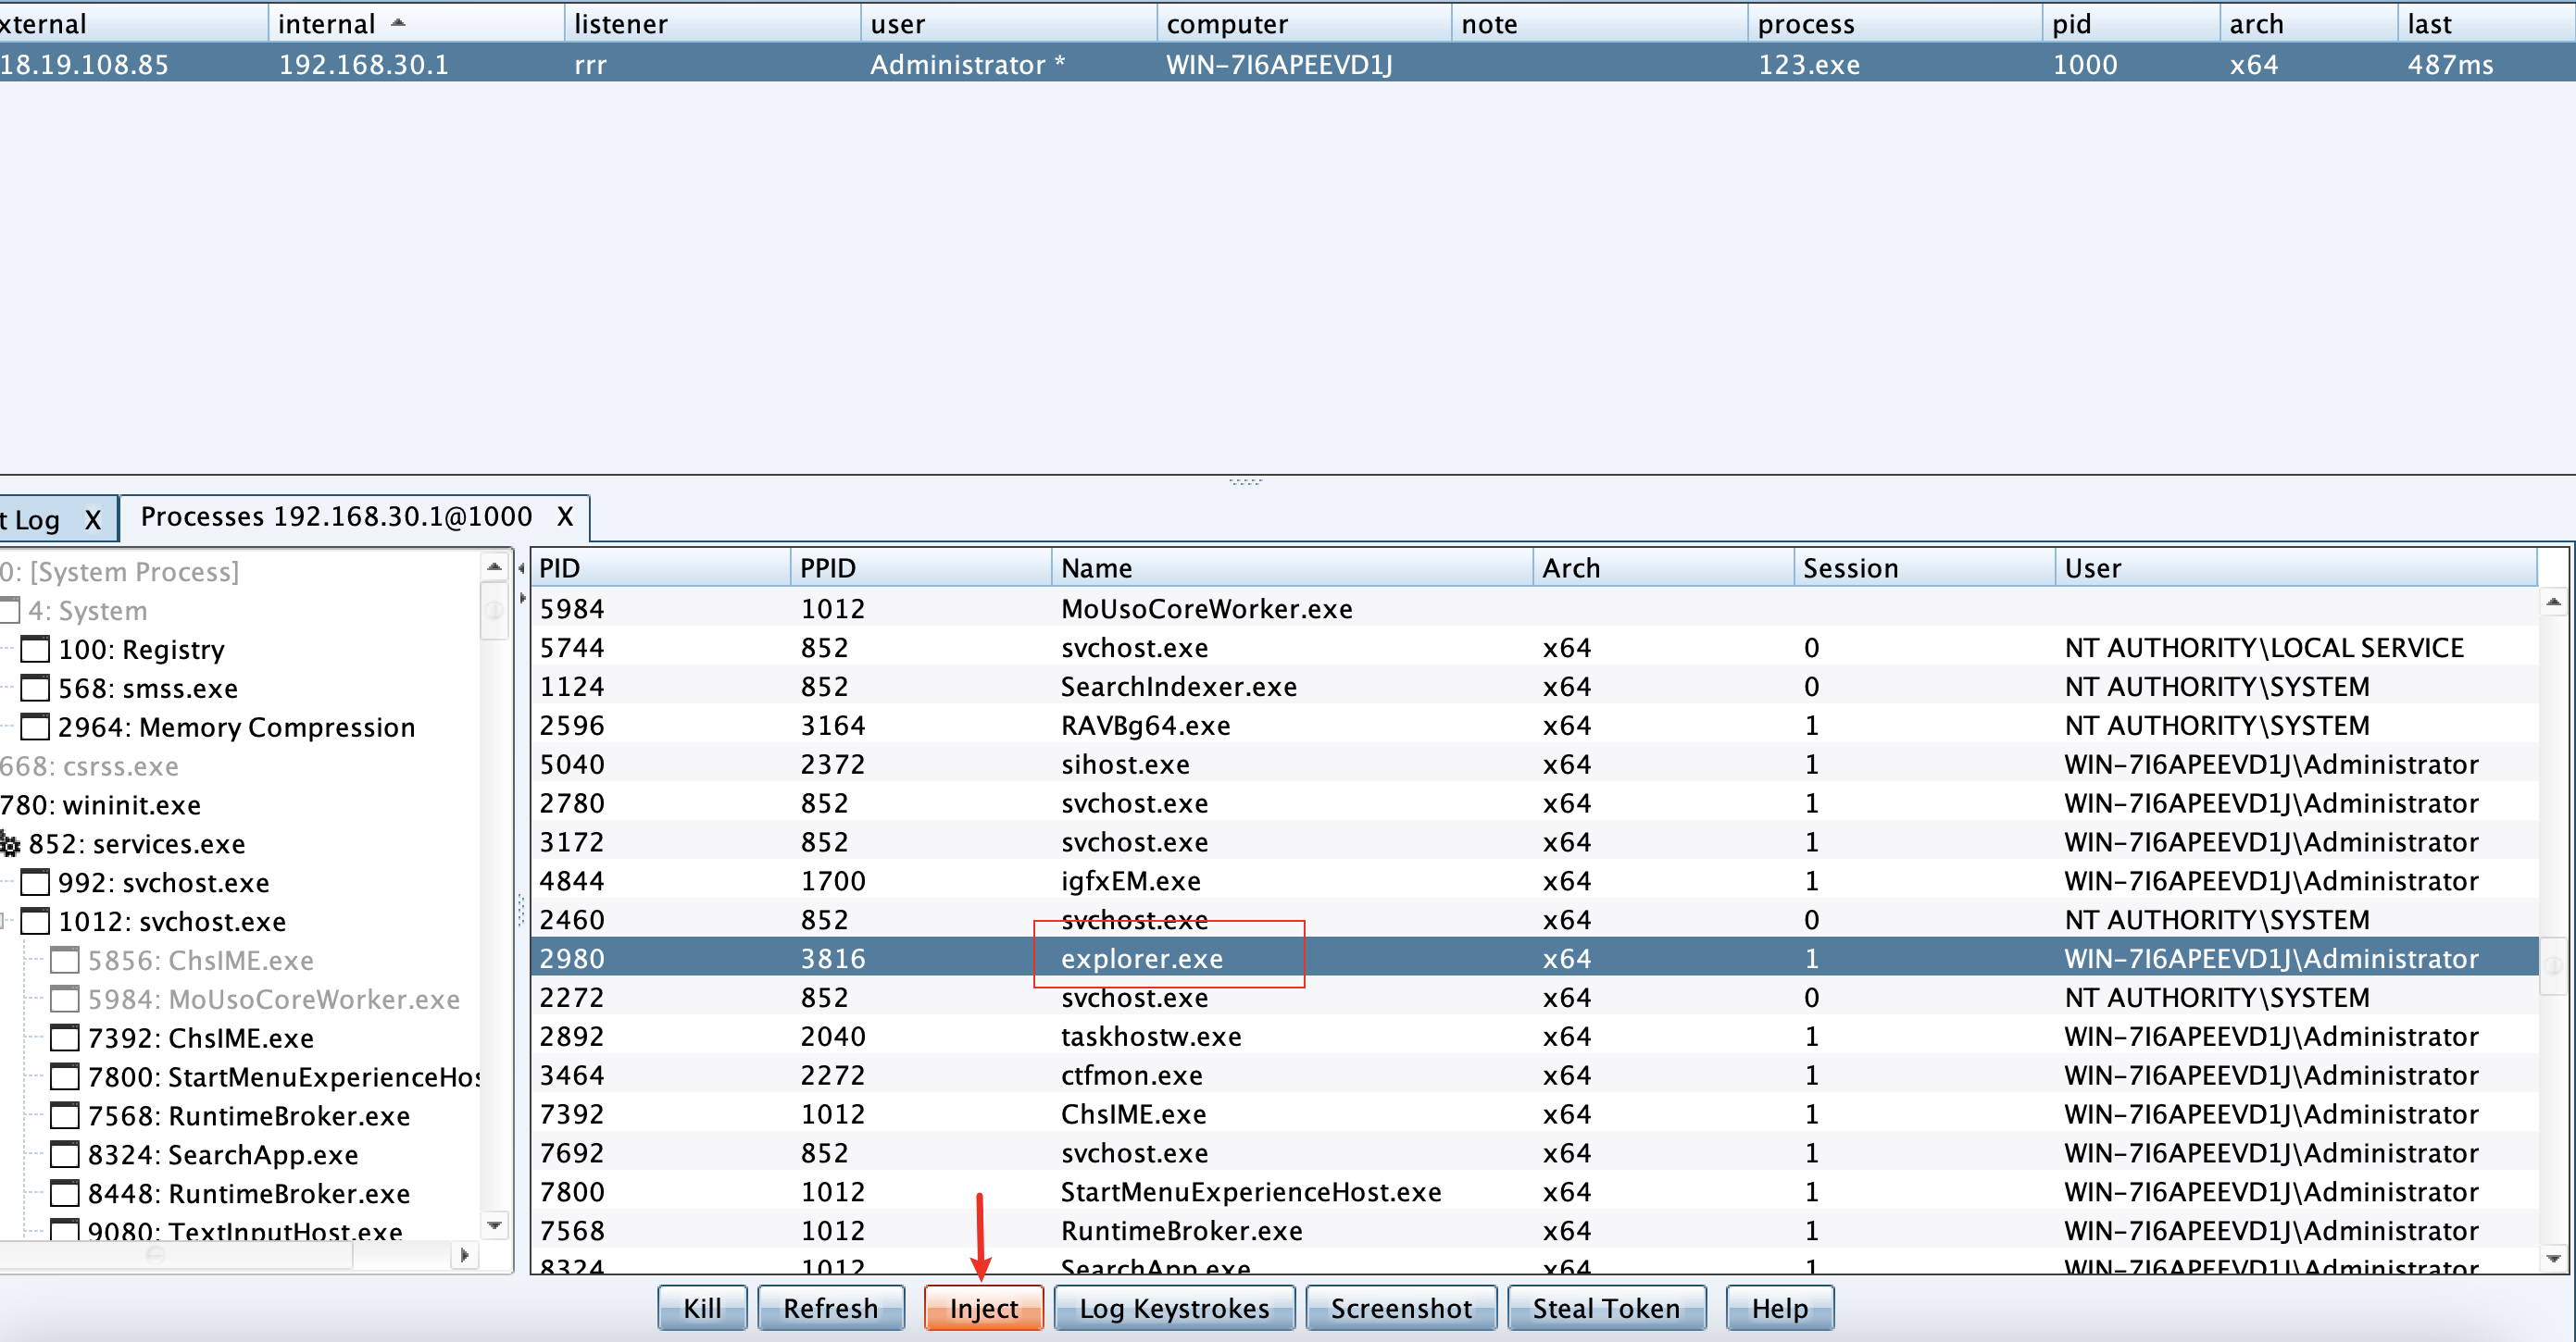Click the Inject button

click(983, 1308)
